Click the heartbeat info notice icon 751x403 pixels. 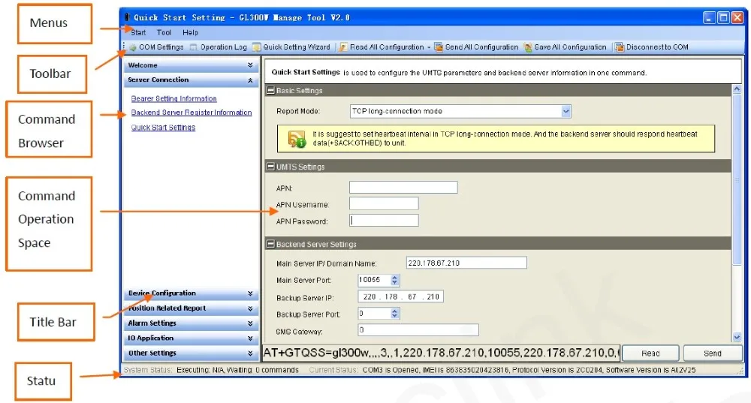click(x=297, y=139)
